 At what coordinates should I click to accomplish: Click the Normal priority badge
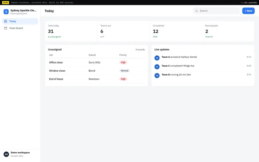[125, 71]
